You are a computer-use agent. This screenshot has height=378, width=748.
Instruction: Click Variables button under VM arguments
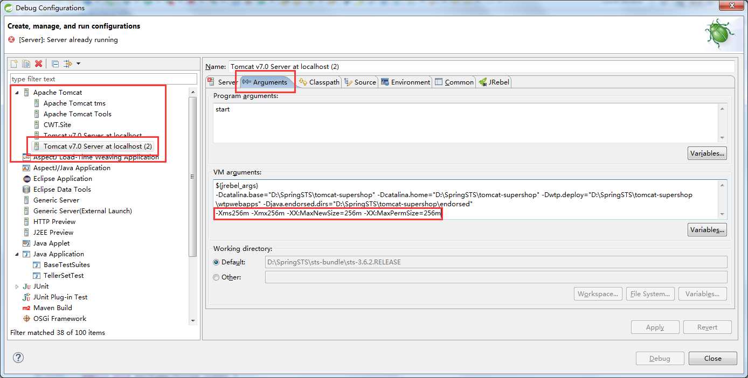tap(707, 230)
